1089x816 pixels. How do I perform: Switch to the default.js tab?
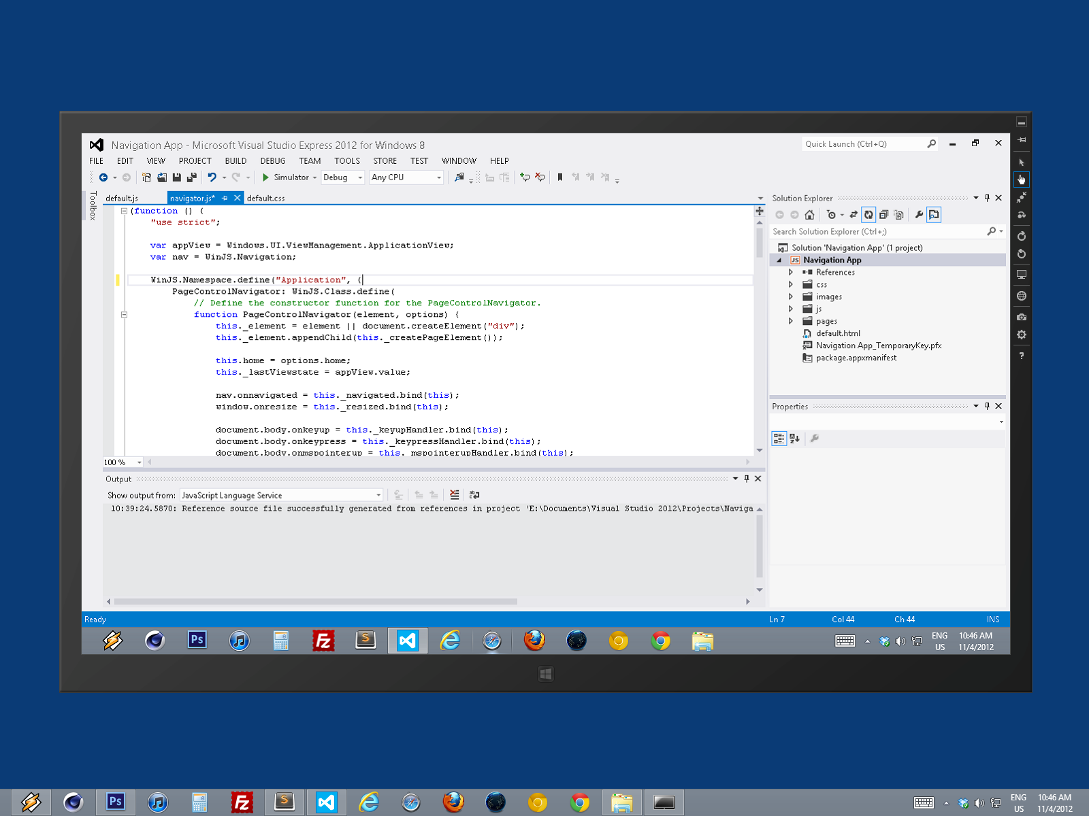122,199
